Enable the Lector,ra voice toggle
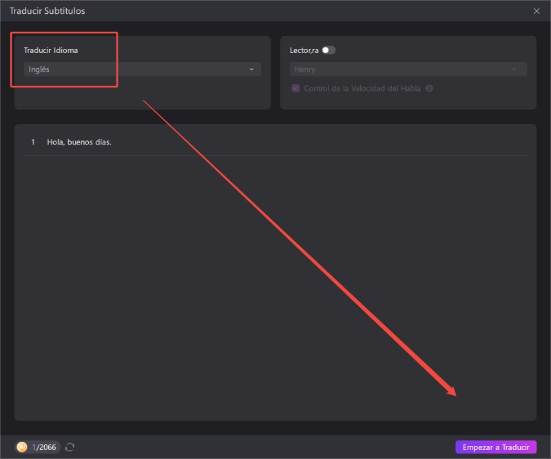Screen dimensions: 551x459 329,50
